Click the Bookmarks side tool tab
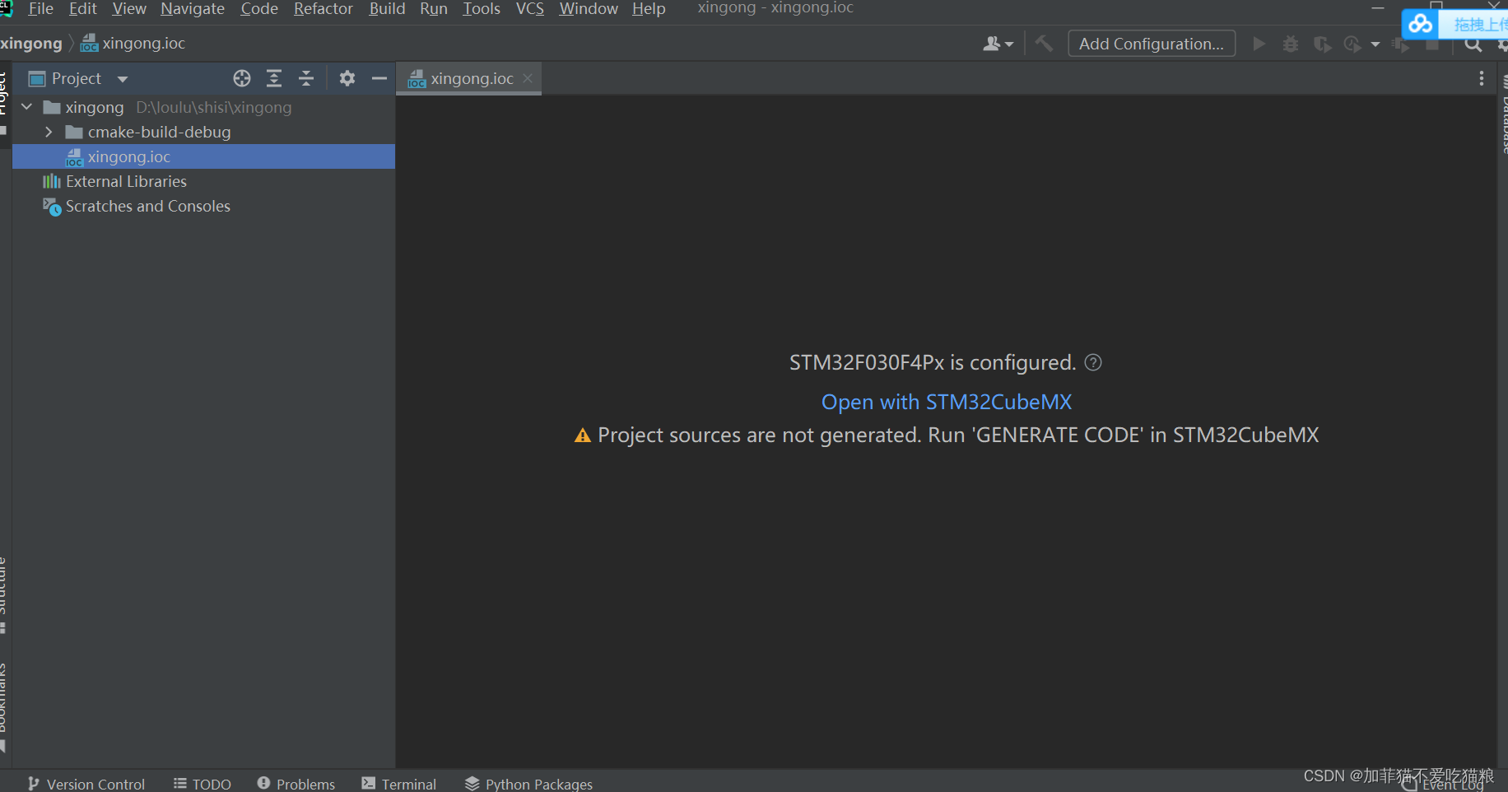The image size is (1508, 792). [x=3, y=706]
